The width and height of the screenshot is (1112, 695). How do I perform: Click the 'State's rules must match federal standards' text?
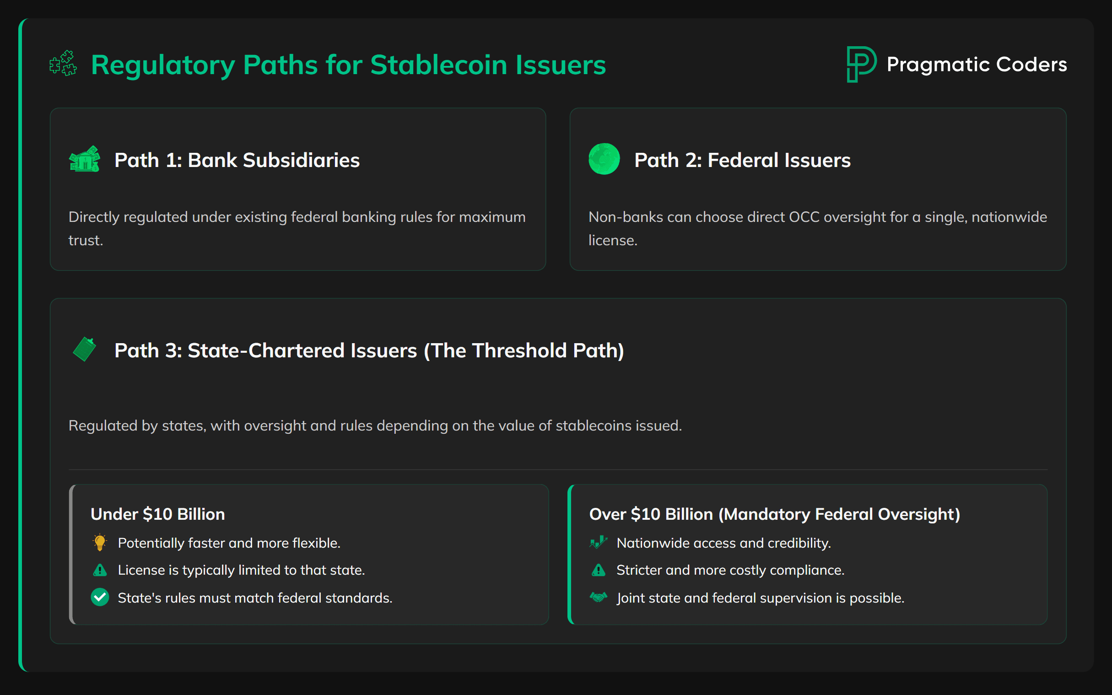[255, 598]
